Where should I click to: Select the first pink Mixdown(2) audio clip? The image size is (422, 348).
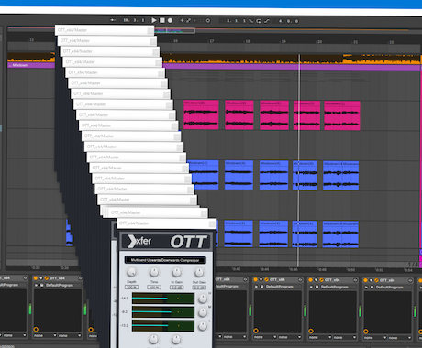point(201,115)
